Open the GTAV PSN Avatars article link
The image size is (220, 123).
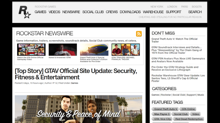(x=178, y=60)
